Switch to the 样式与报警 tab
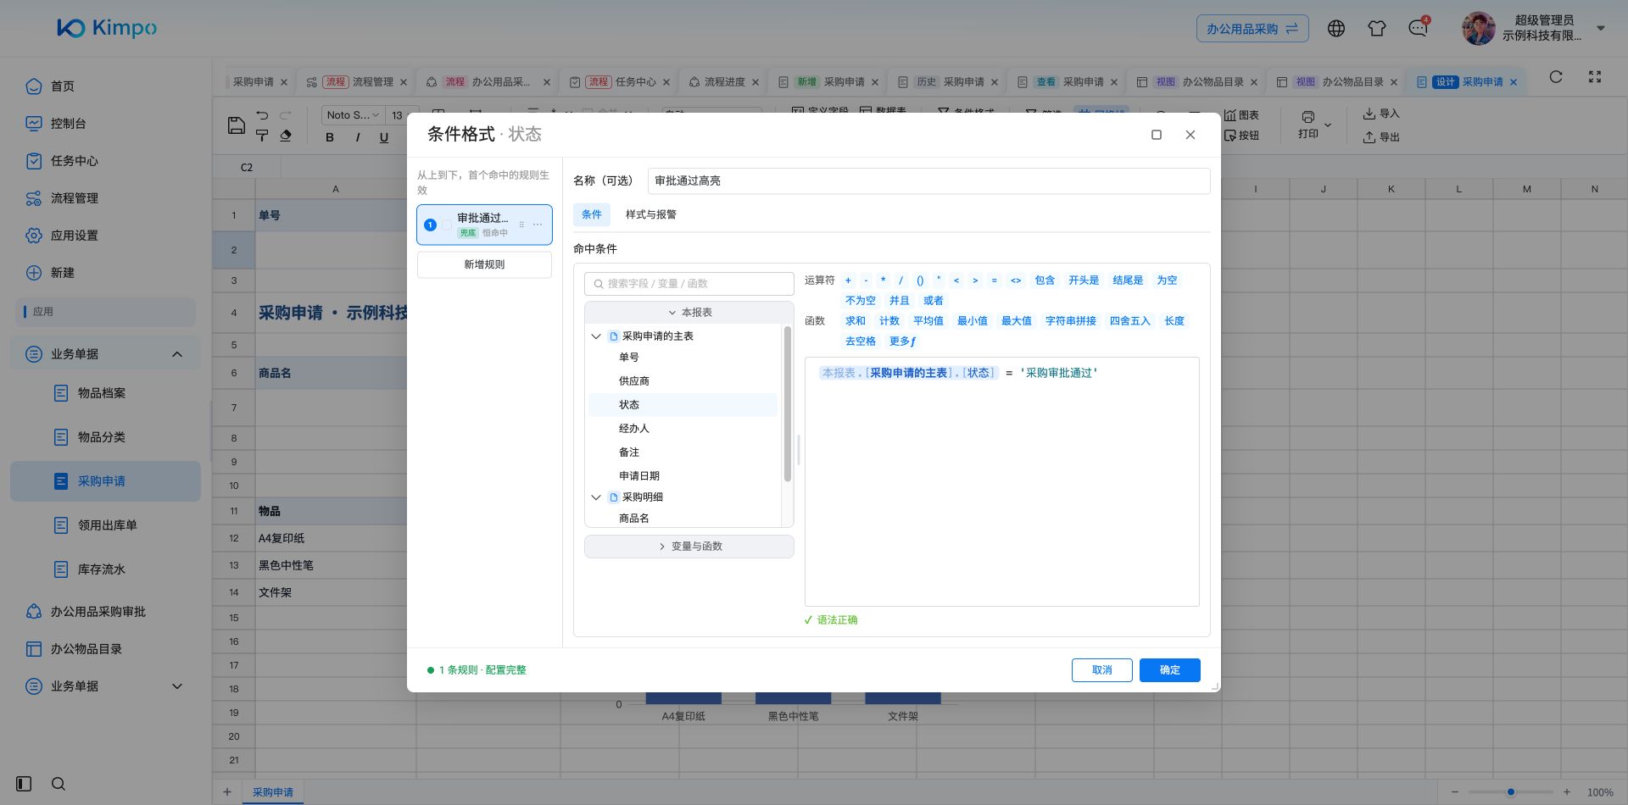Viewport: 1628px width, 805px height. [x=651, y=214]
